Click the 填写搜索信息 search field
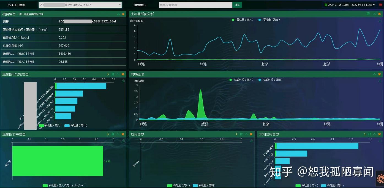Viewport: 384px width, 188px height. coord(196,5)
